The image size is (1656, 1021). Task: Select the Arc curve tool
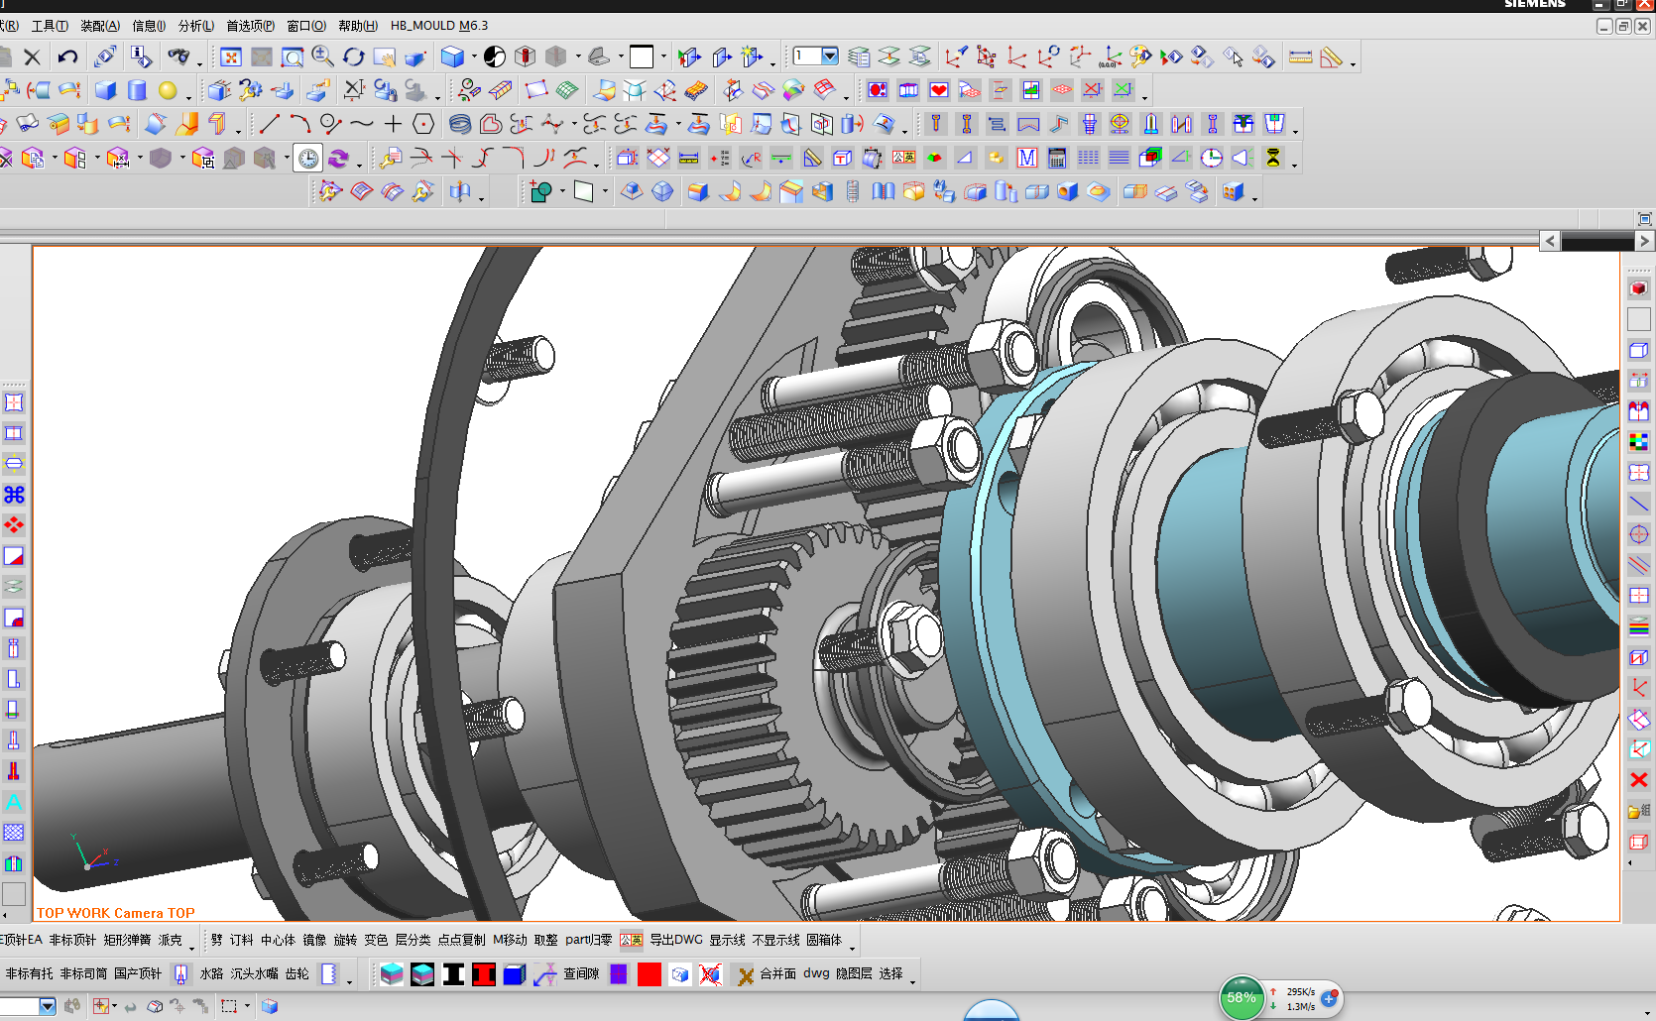click(x=300, y=124)
